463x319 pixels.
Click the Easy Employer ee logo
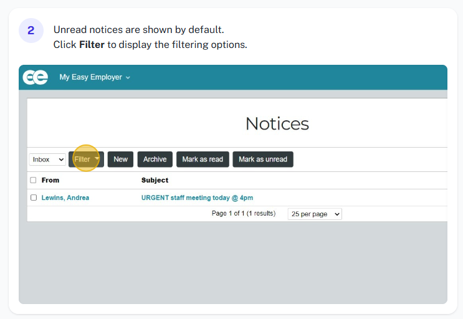point(35,77)
